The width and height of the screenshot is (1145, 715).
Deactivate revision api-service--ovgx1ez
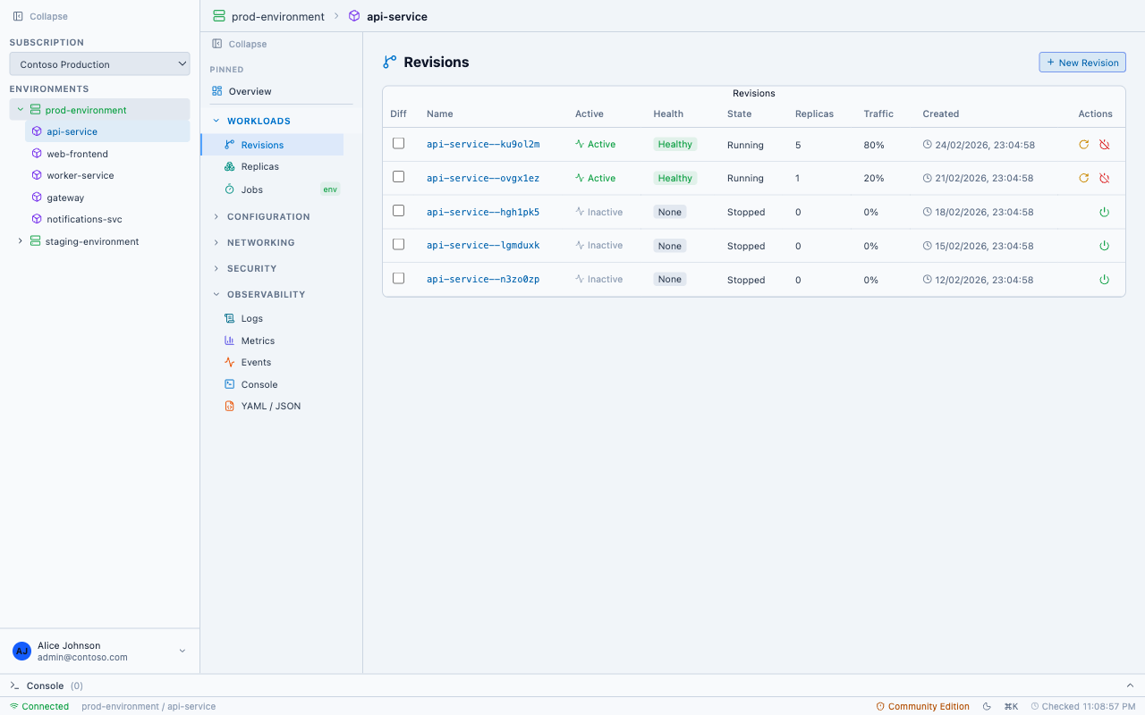coord(1105,178)
